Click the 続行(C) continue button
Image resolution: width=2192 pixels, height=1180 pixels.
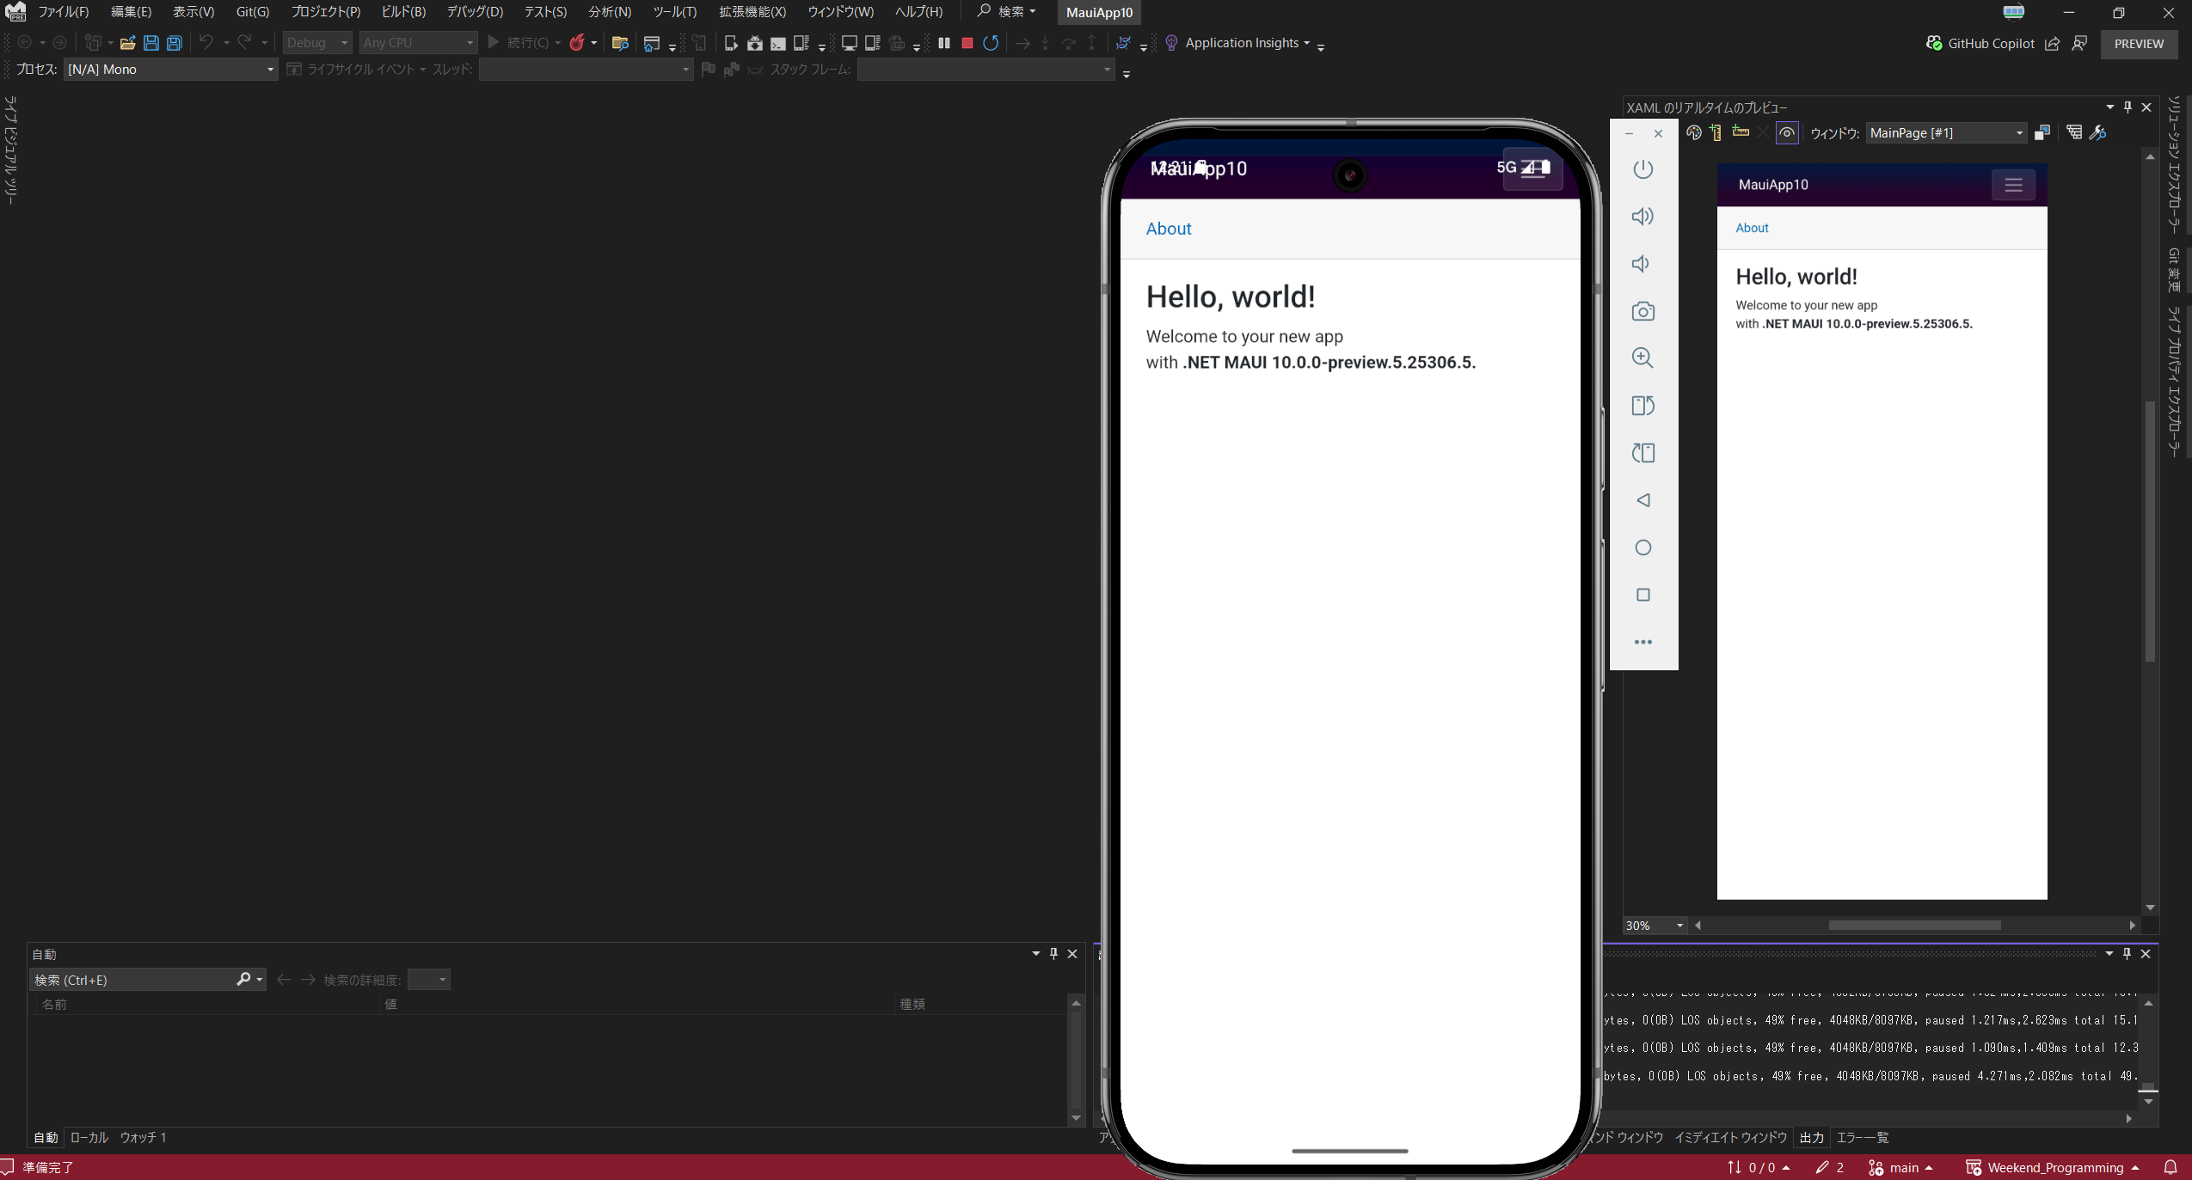coord(518,42)
